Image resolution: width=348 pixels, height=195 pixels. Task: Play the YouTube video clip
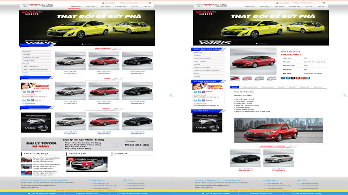pos(87,164)
